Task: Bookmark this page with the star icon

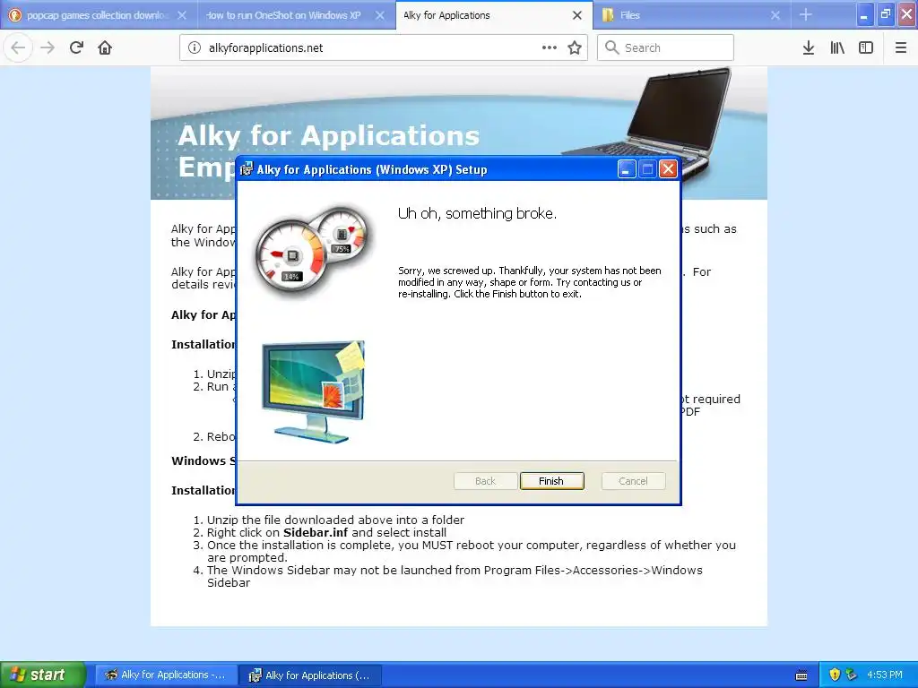Action: 575,48
